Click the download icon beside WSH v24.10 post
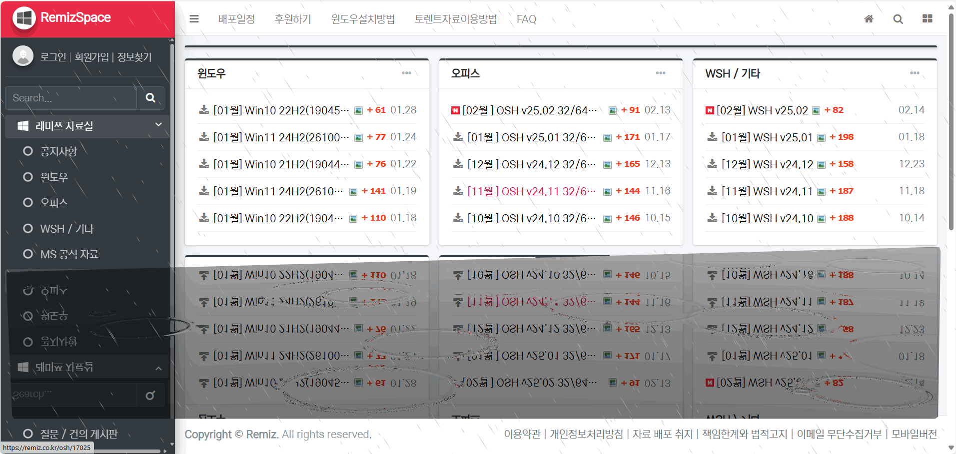 [x=713, y=218]
